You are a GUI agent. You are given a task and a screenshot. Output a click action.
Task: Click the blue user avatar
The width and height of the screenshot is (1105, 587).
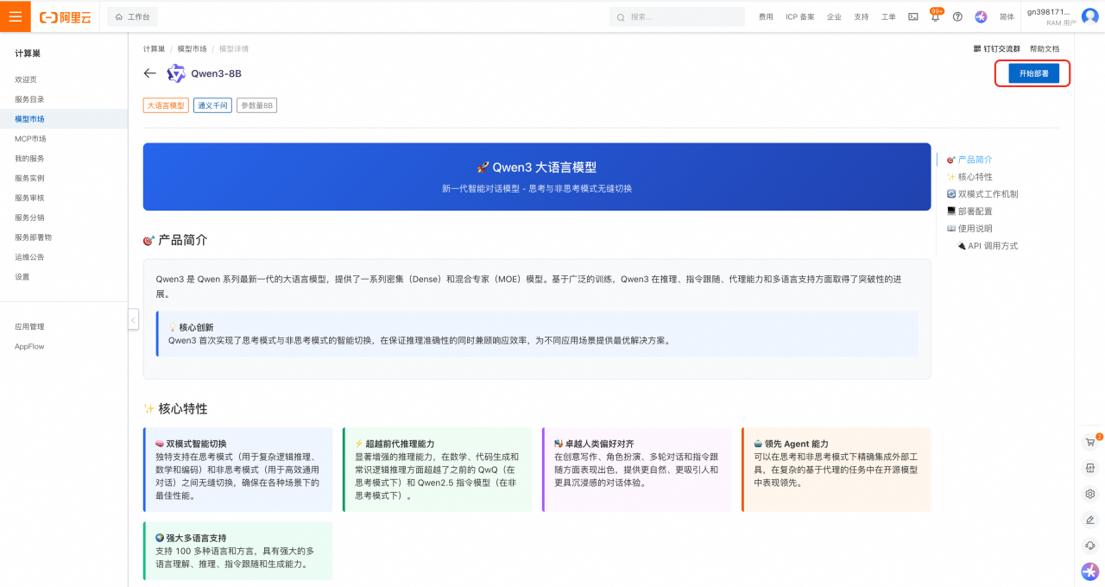1090,16
